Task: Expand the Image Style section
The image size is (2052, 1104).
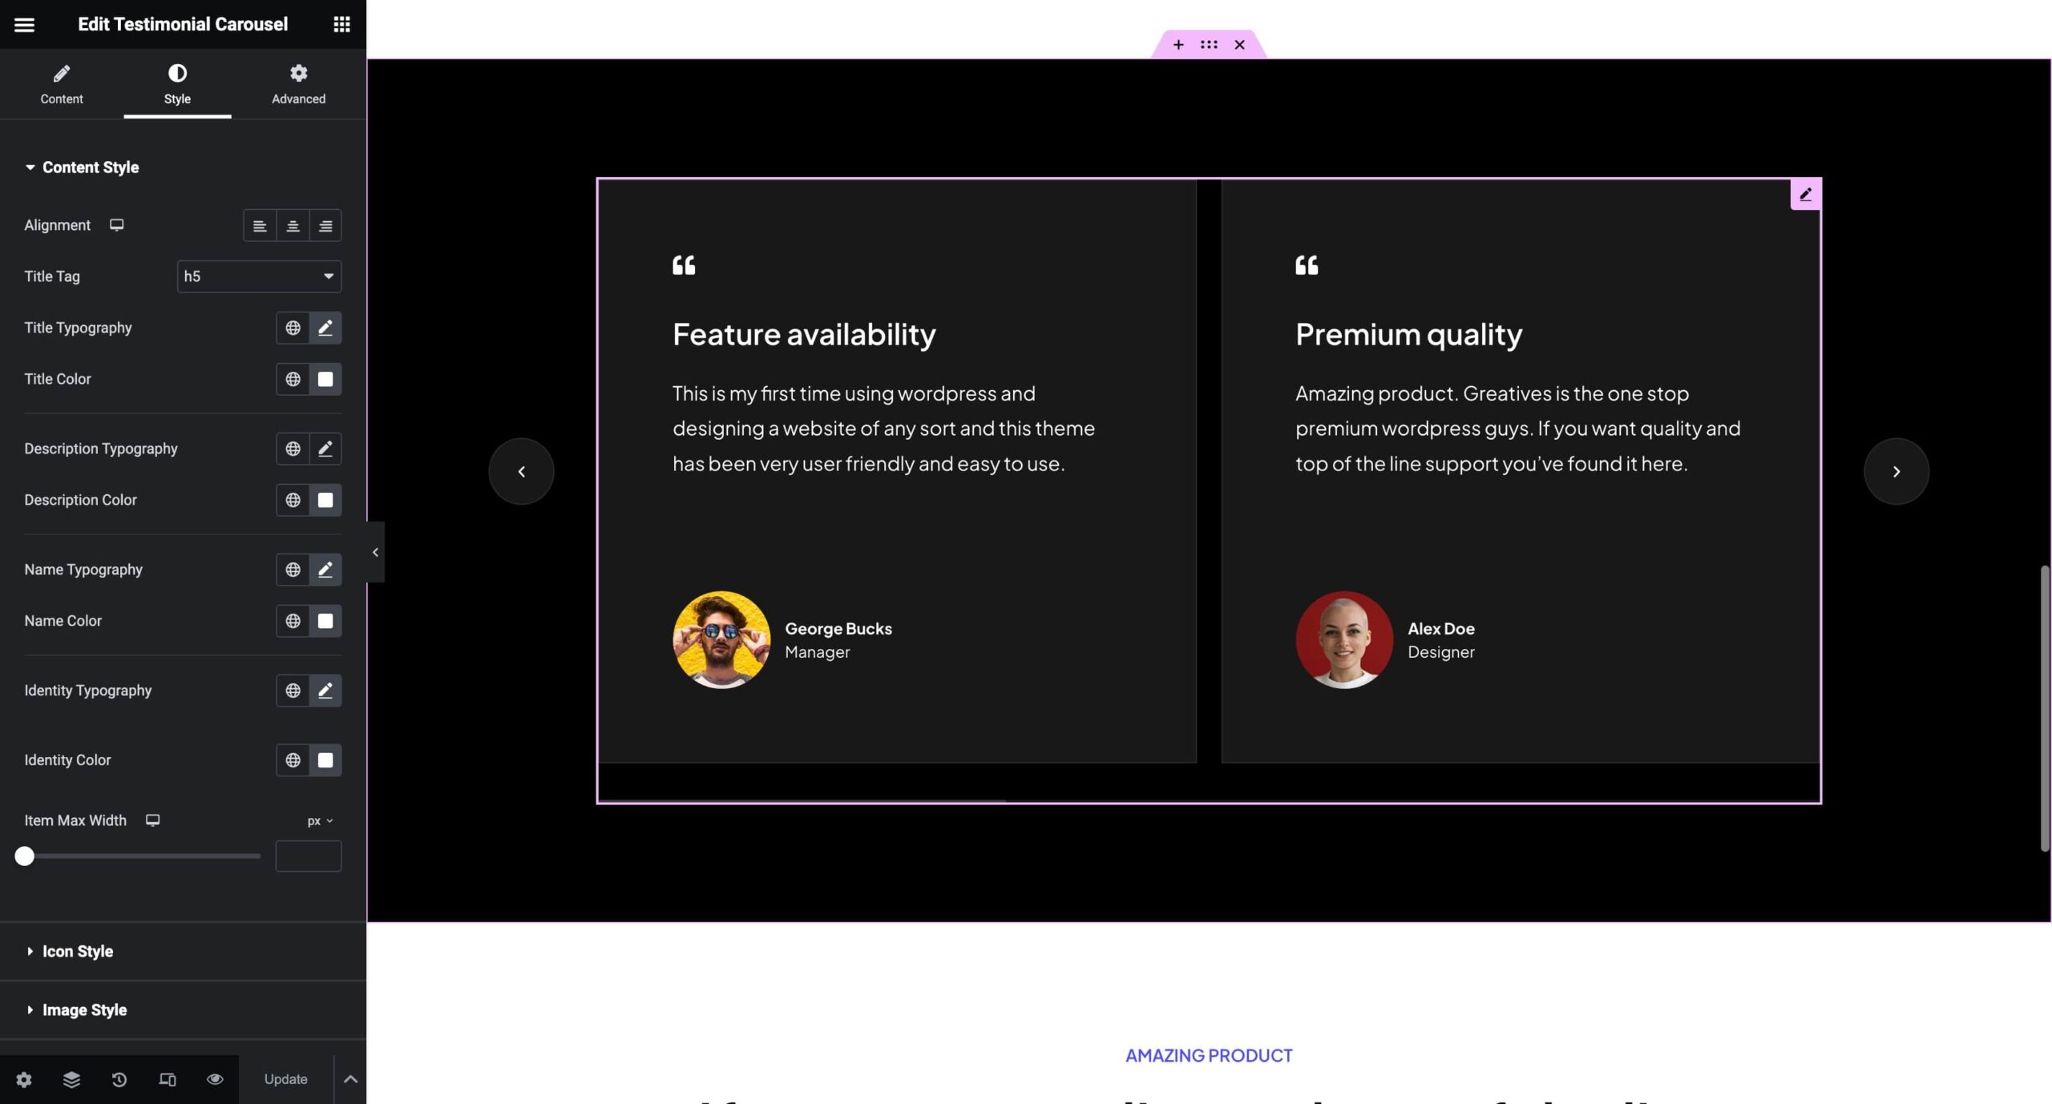Action: pyautogui.click(x=84, y=1009)
